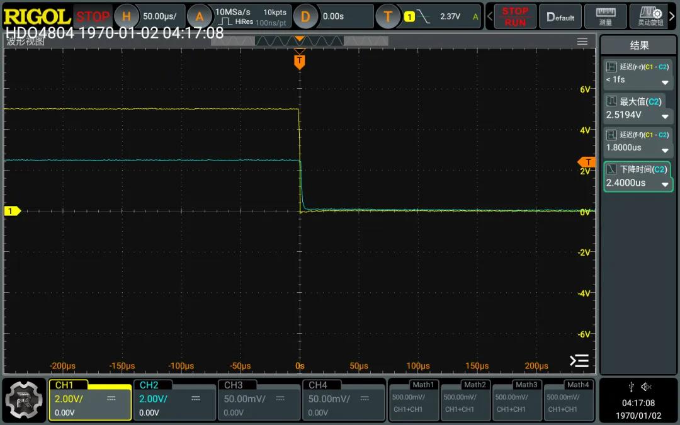
Task: Select the CH2 channel tab
Action: [149, 385]
